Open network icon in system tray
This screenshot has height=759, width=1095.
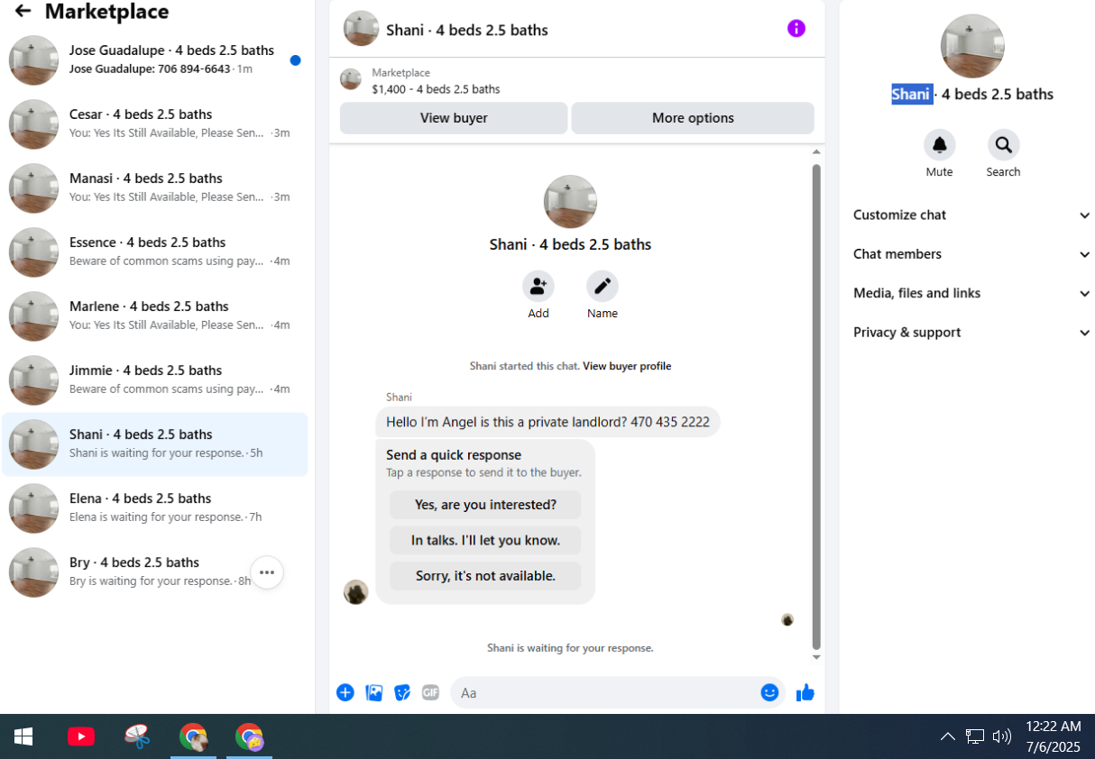(975, 736)
